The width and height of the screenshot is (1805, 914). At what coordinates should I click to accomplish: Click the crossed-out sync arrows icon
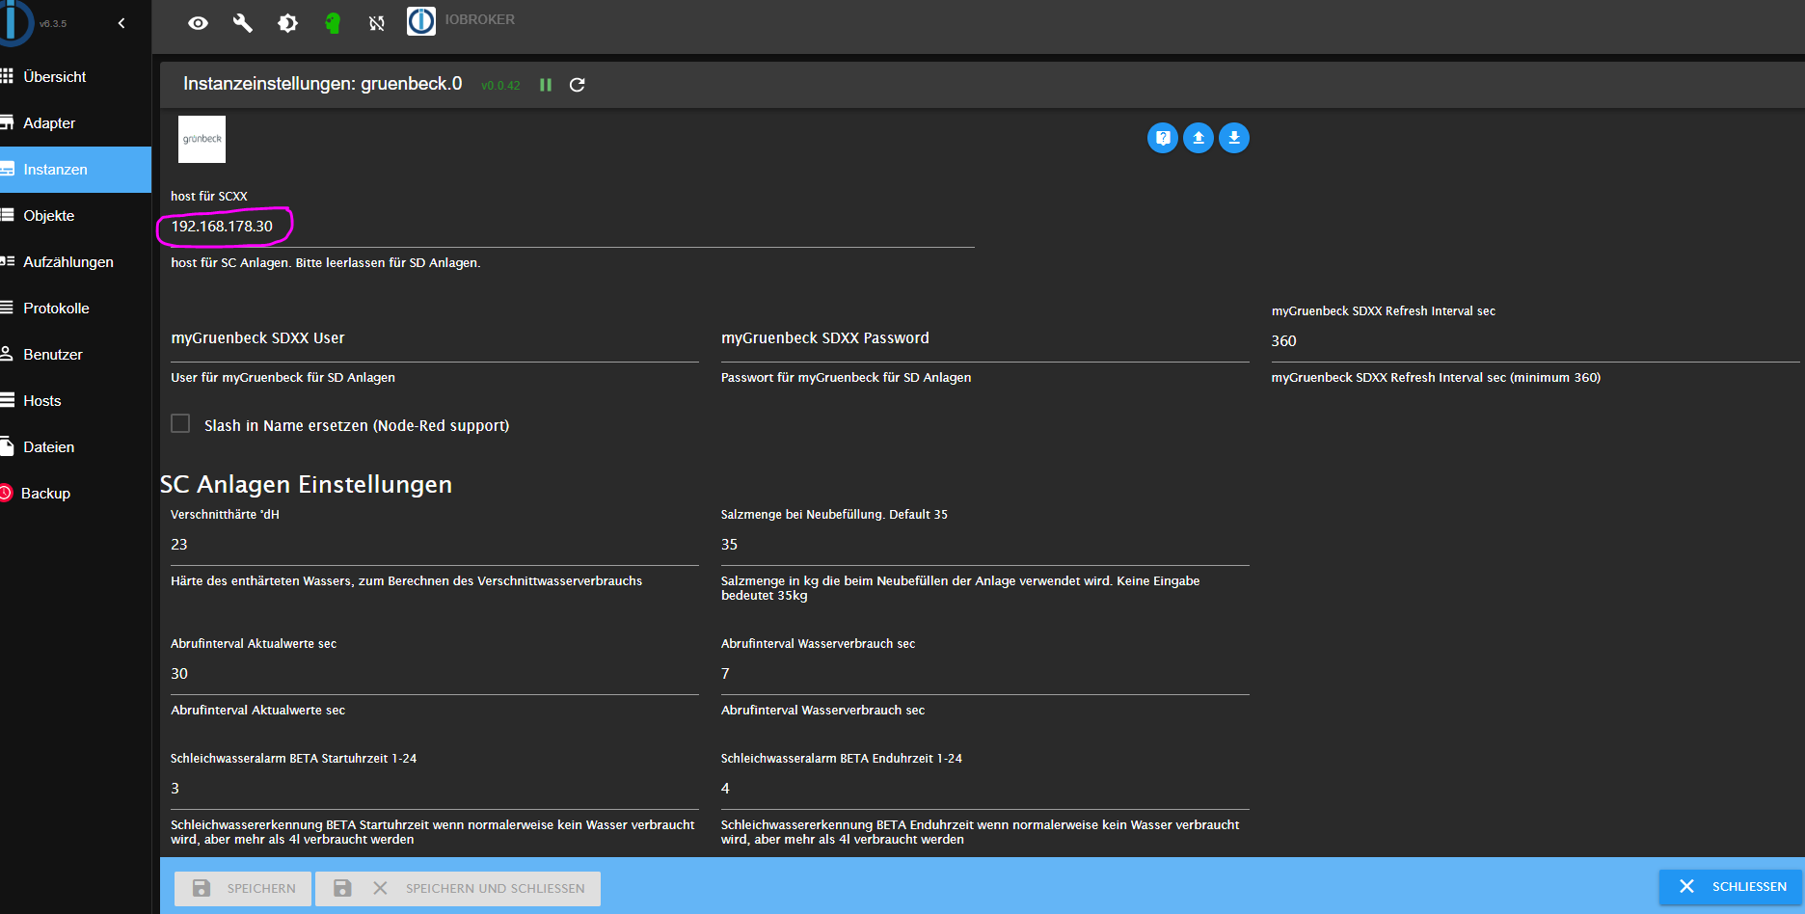point(377,23)
